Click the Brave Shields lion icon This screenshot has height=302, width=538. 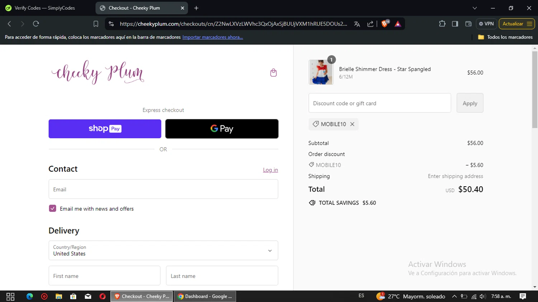385,24
